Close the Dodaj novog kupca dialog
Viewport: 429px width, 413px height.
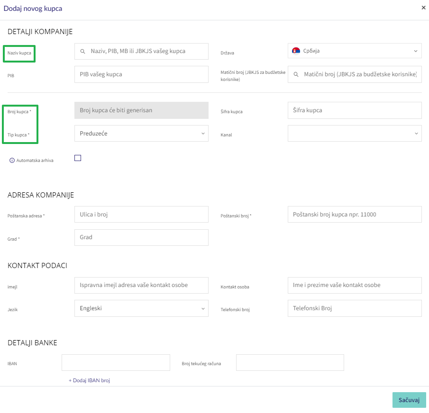click(x=423, y=8)
